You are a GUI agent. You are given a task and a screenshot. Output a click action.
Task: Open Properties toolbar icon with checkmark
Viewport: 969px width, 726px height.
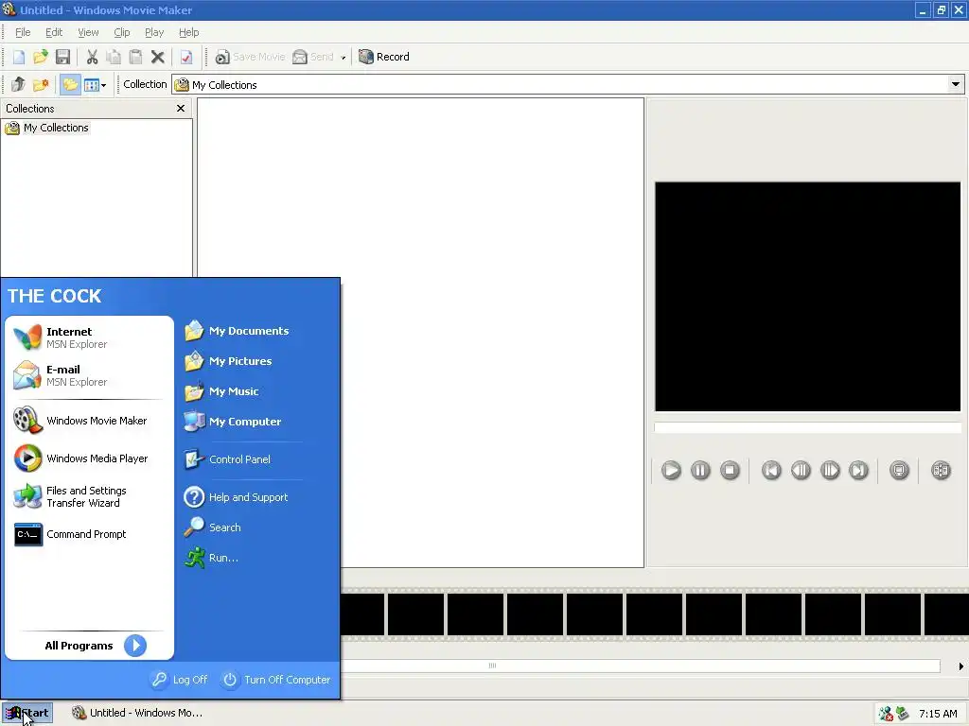[x=186, y=57]
